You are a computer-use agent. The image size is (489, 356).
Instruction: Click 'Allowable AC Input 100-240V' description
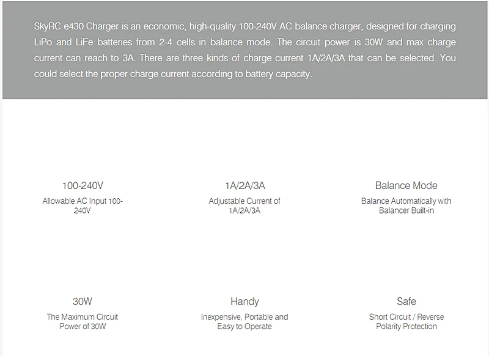click(83, 206)
